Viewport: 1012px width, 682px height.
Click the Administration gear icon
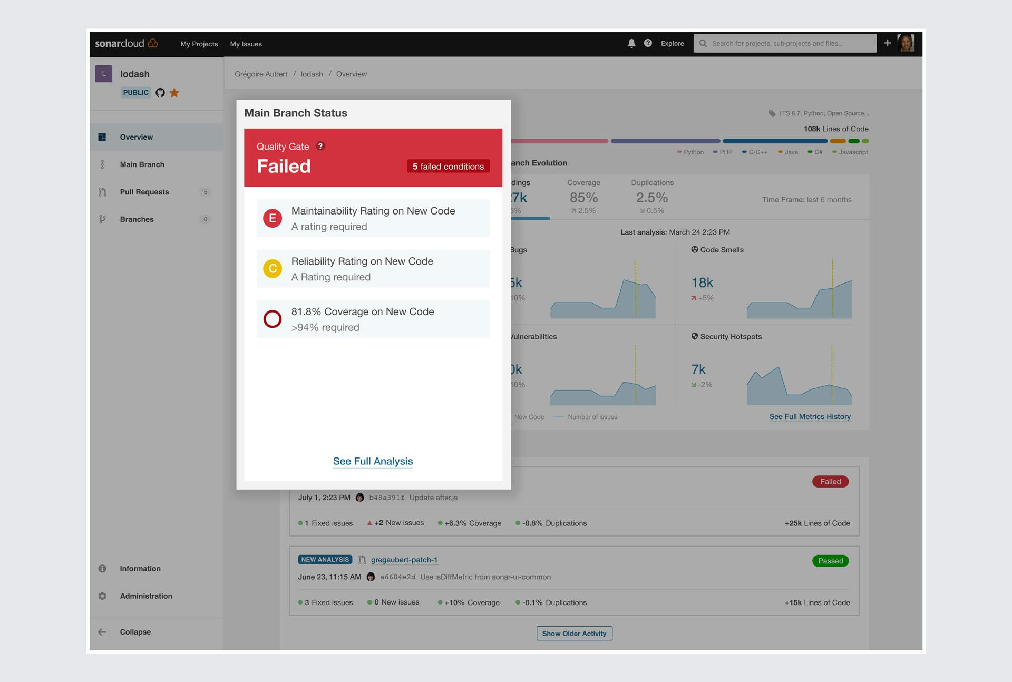pos(102,596)
